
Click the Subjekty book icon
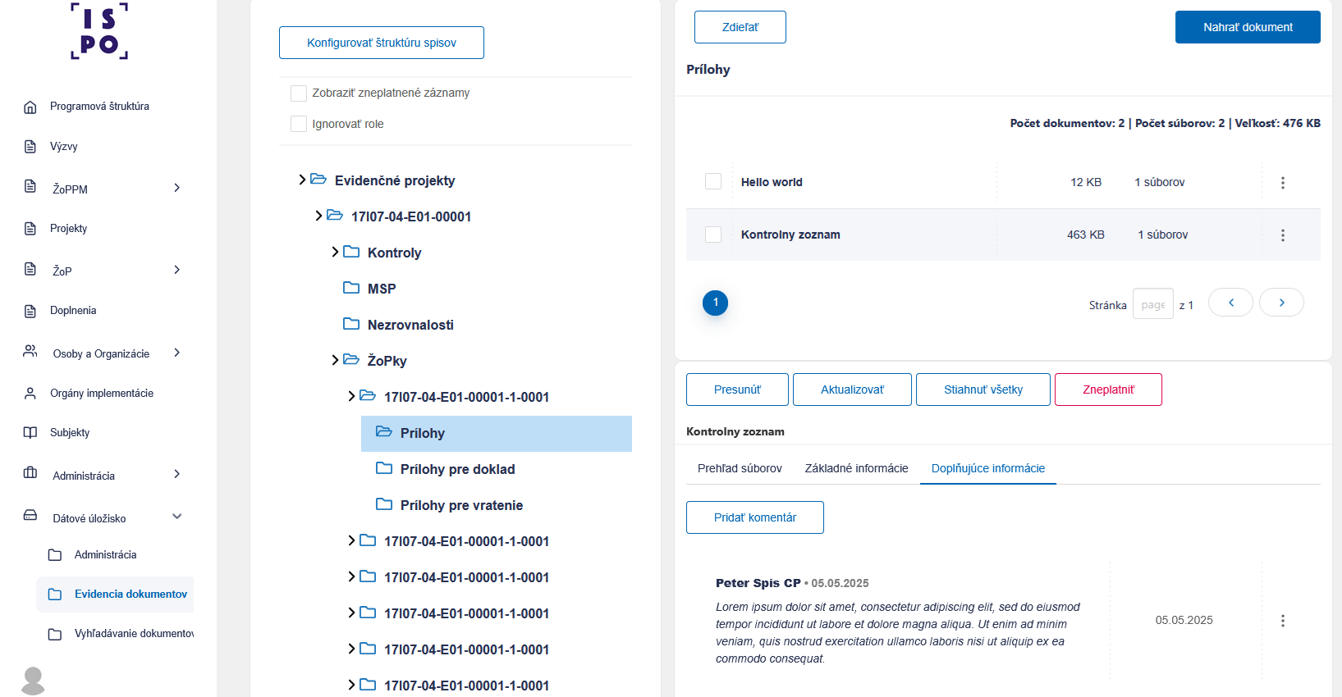(x=30, y=433)
